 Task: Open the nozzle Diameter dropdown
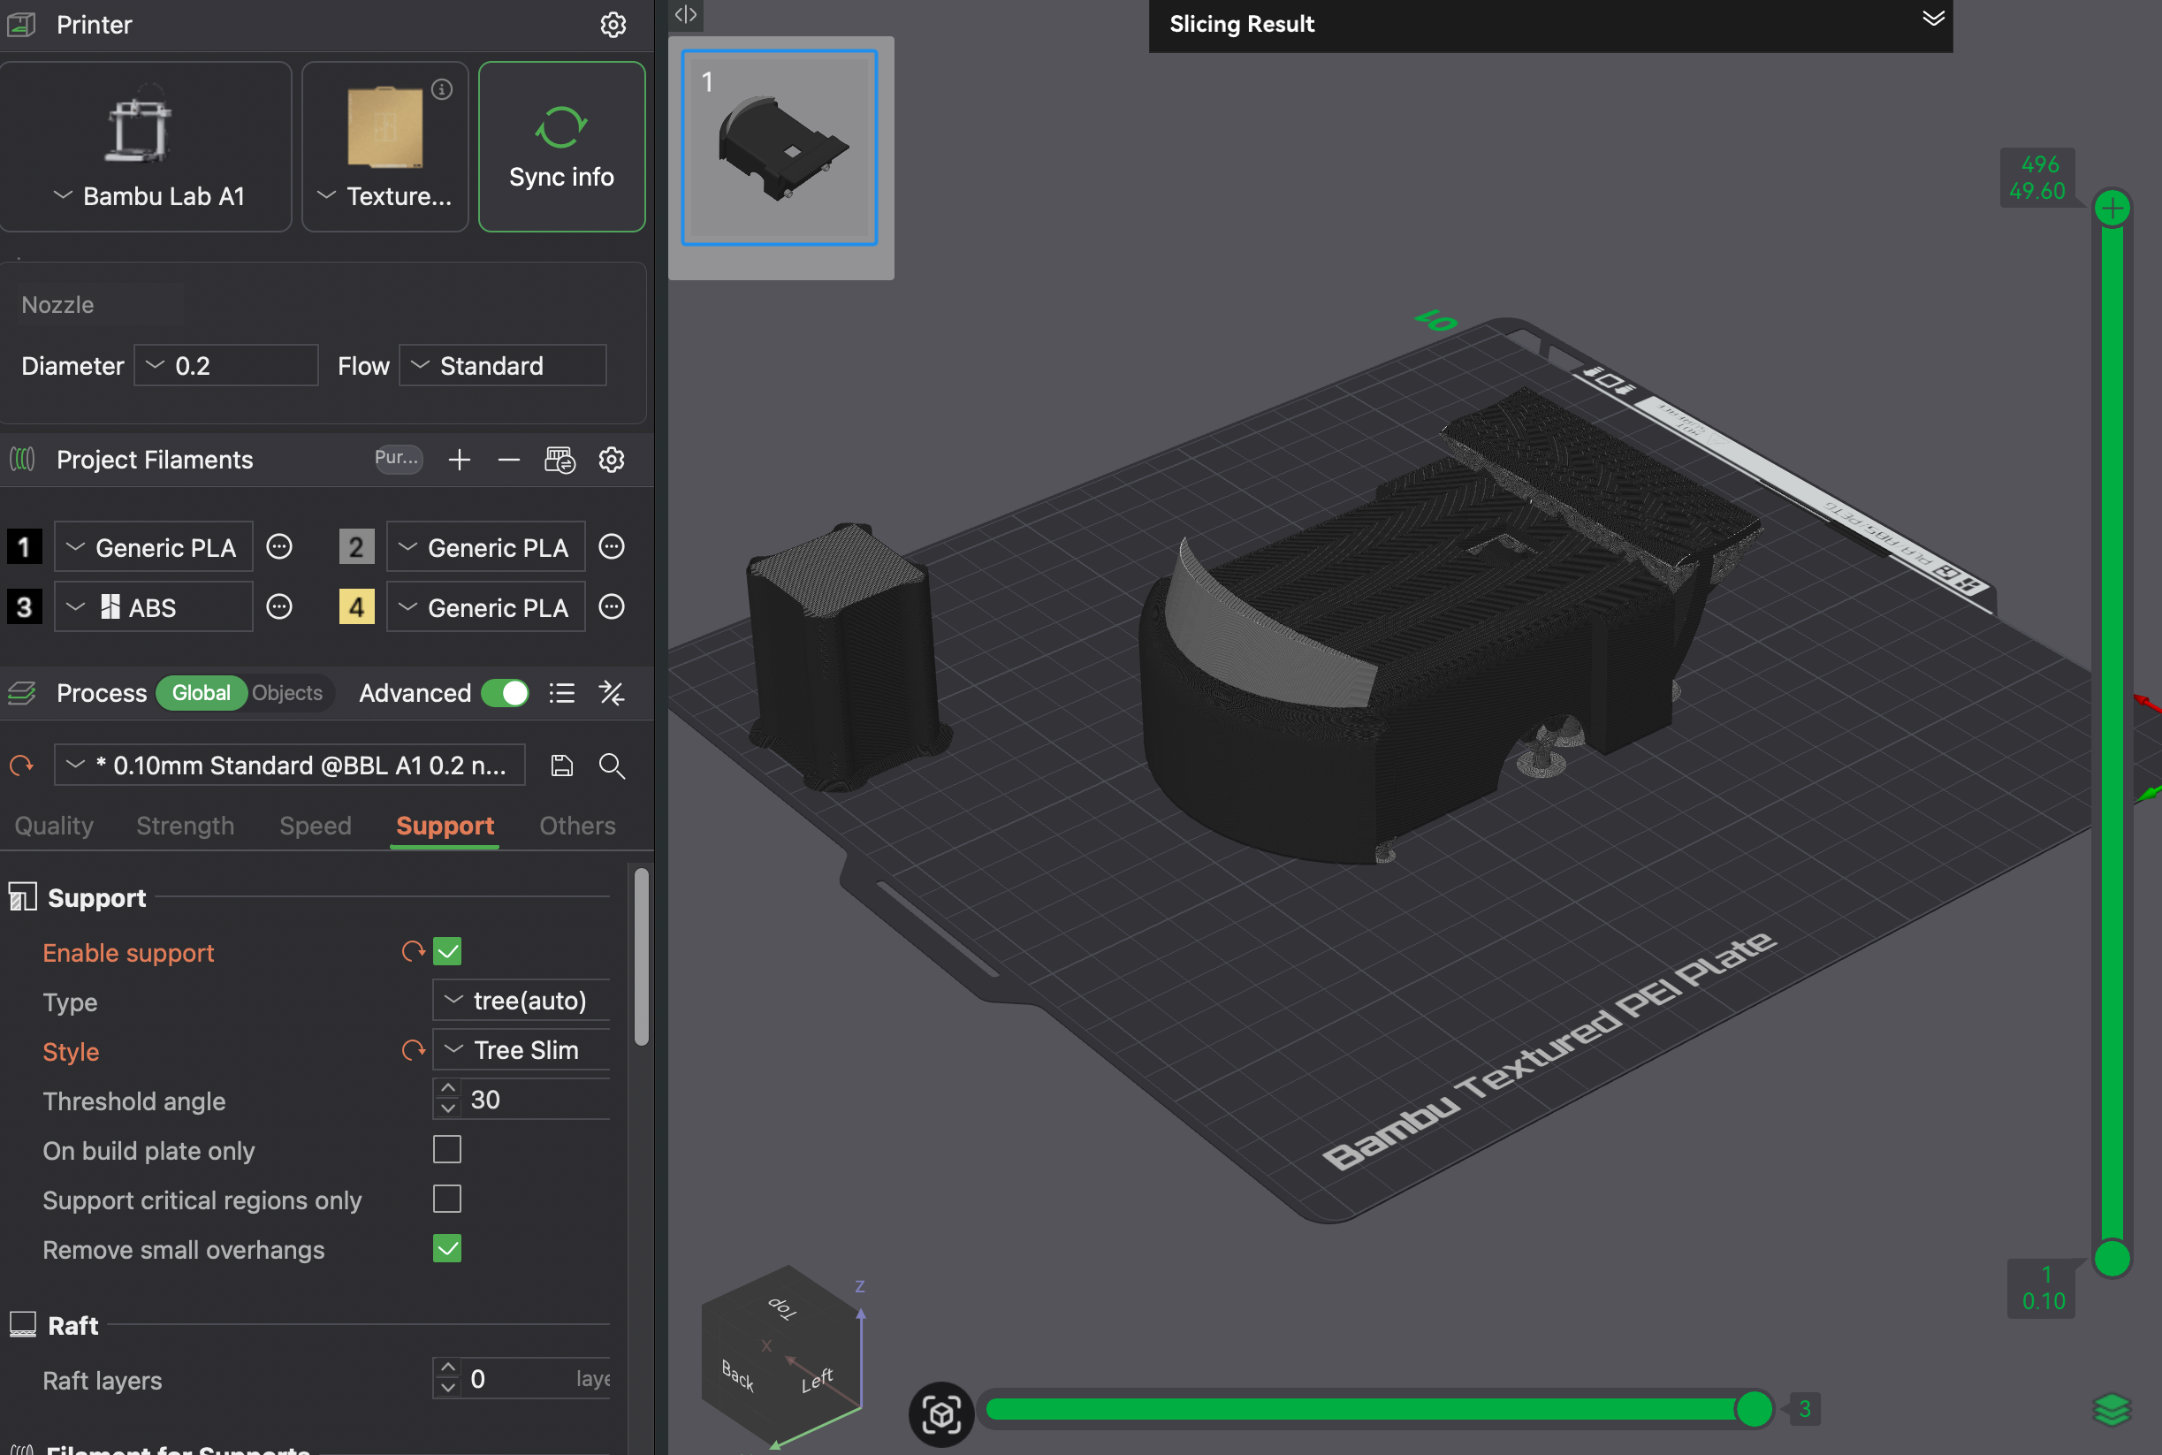pos(226,366)
